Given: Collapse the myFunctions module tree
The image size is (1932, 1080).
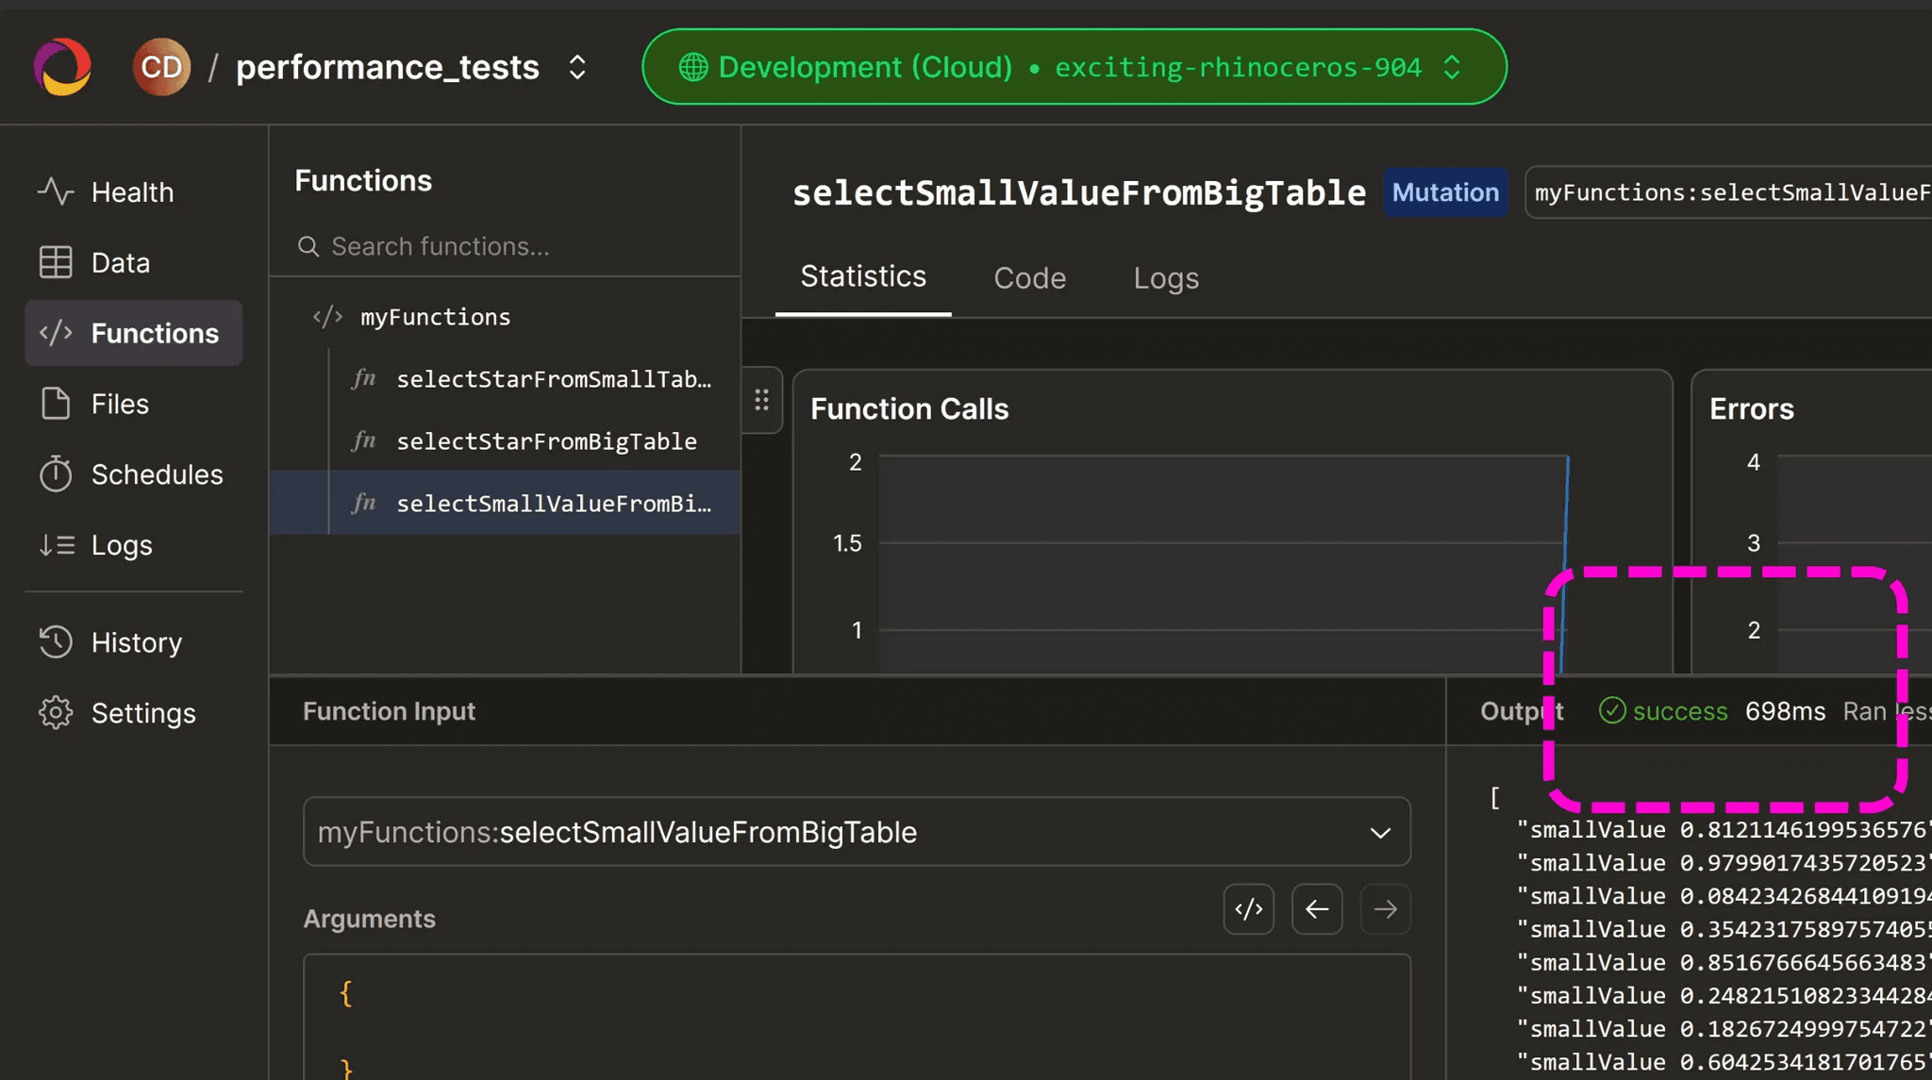Looking at the screenshot, I should coord(434,317).
